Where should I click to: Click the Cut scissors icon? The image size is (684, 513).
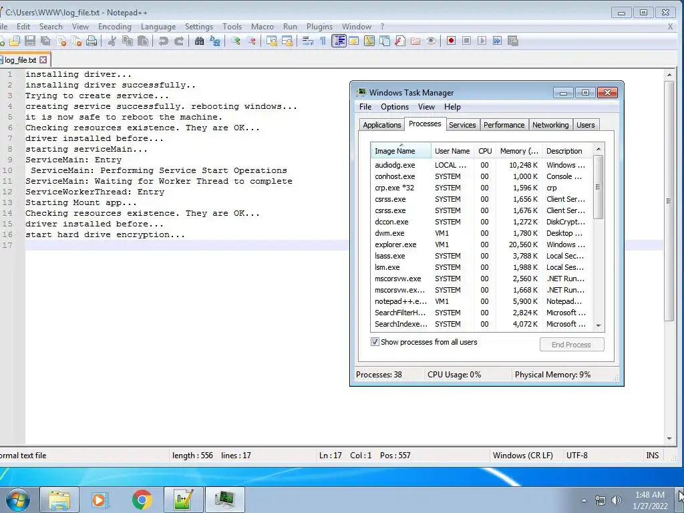112,41
